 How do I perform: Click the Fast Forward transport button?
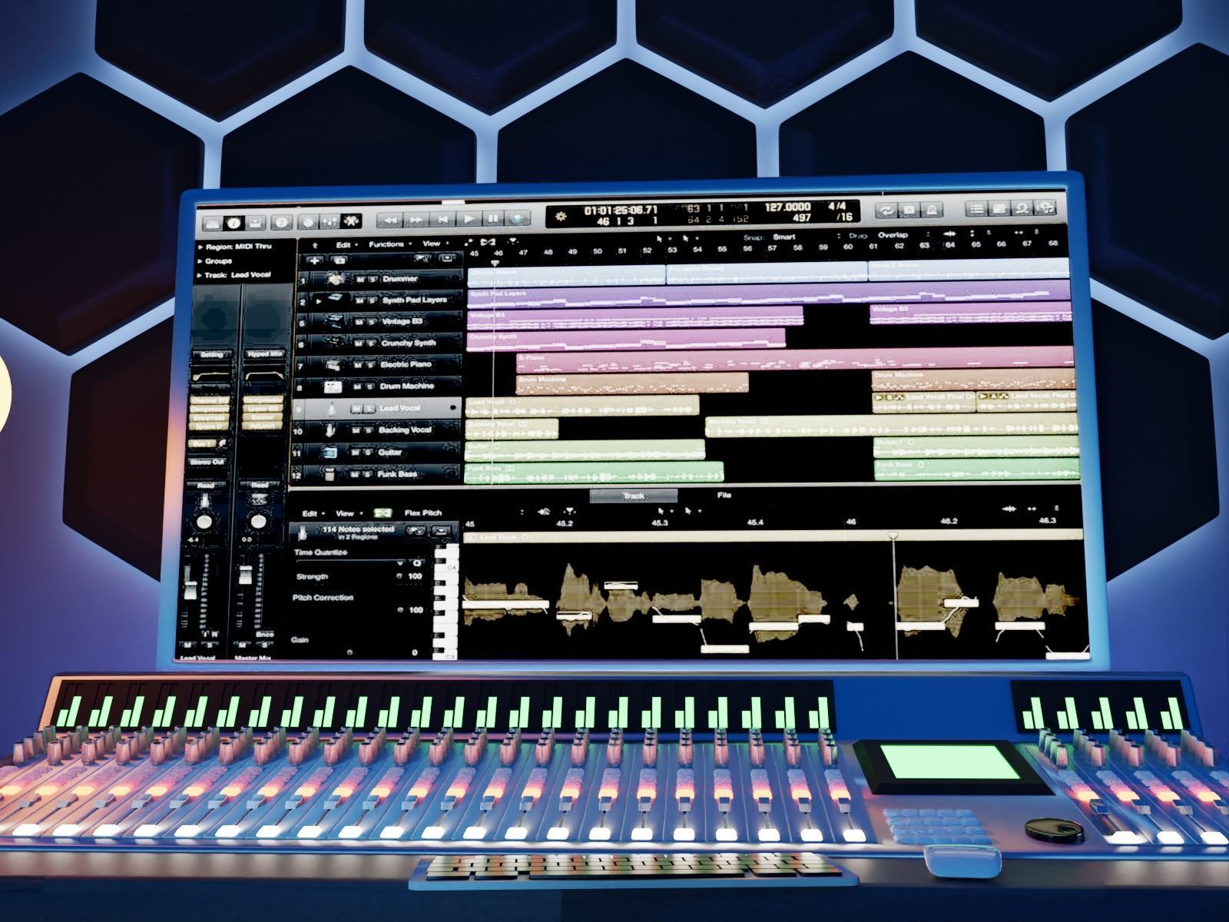[416, 221]
